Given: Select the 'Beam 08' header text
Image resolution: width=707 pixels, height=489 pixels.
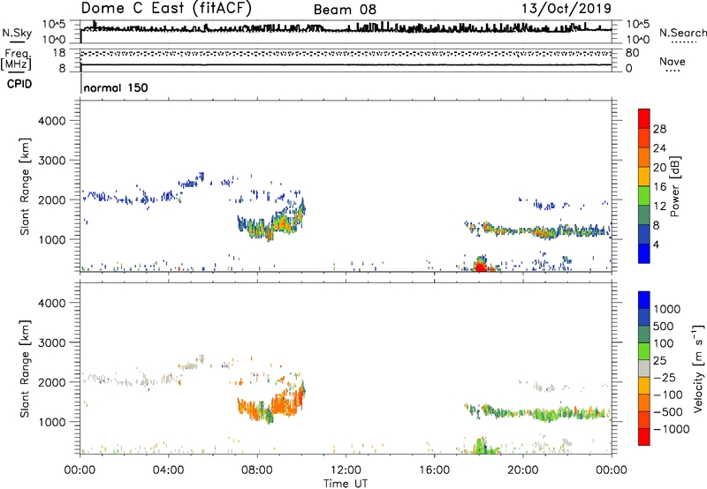Looking at the screenshot, I should pos(345,10).
